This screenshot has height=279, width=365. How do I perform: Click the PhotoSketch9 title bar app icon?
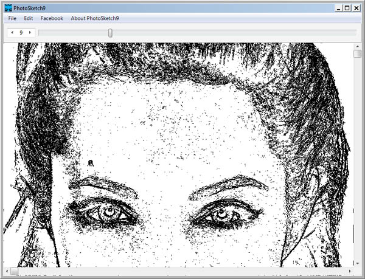point(8,8)
